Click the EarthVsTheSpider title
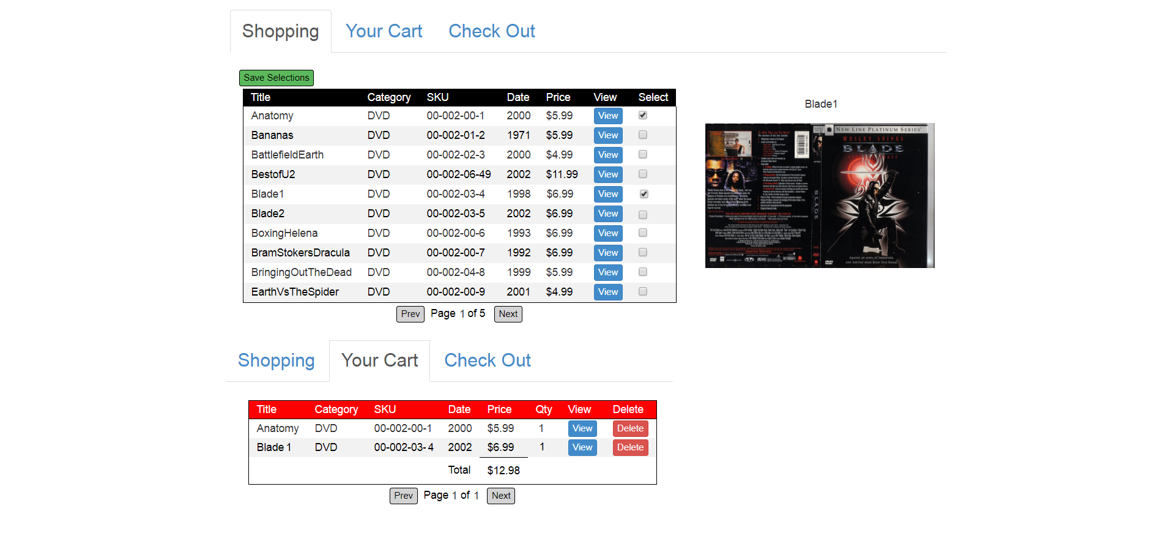 295,292
